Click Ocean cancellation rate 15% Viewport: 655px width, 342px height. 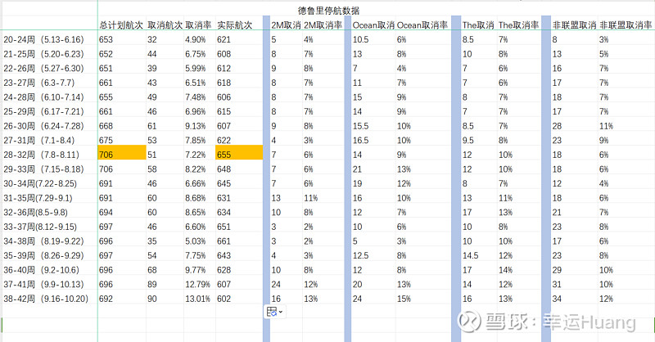pos(404,299)
